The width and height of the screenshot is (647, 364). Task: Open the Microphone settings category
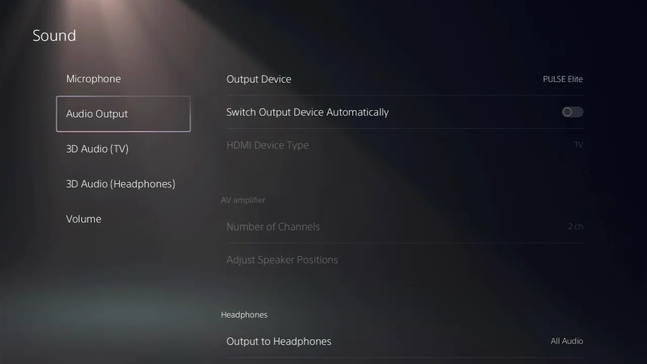[x=94, y=79]
